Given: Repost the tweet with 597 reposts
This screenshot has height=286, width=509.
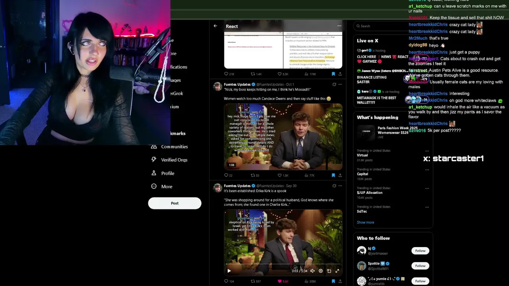Looking at the screenshot, I should pyautogui.click(x=256, y=281).
